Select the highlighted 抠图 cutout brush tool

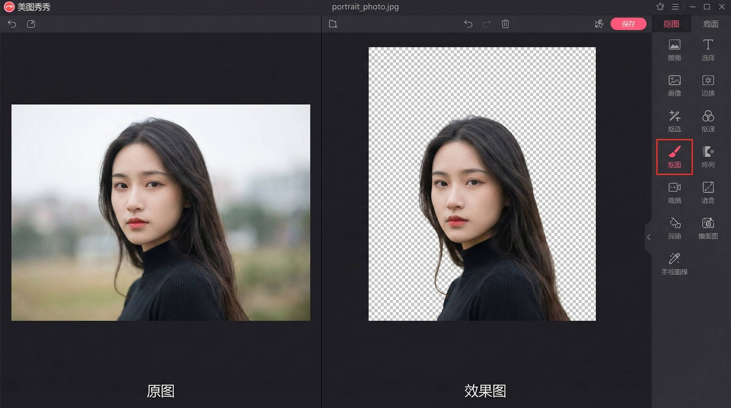click(674, 157)
